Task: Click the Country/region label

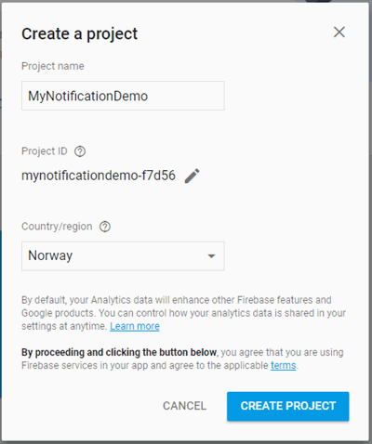Action: tap(57, 227)
